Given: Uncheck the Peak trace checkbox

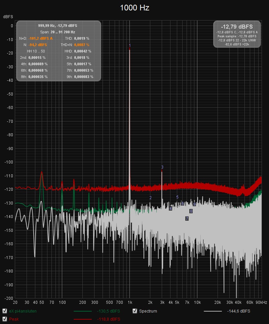Looking at the screenshot, I should (5, 319).
